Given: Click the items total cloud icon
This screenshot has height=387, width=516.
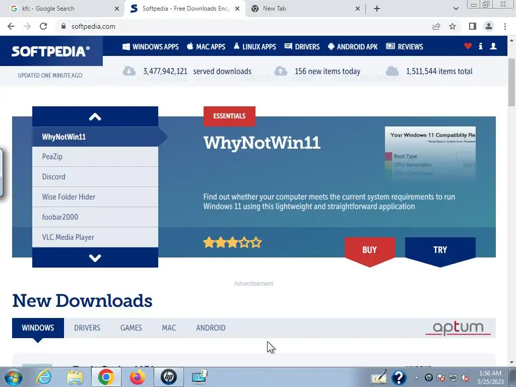Looking at the screenshot, I should [x=392, y=71].
